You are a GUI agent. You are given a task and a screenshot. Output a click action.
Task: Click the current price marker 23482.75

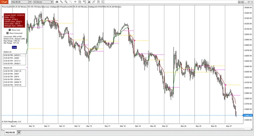pos(248,116)
